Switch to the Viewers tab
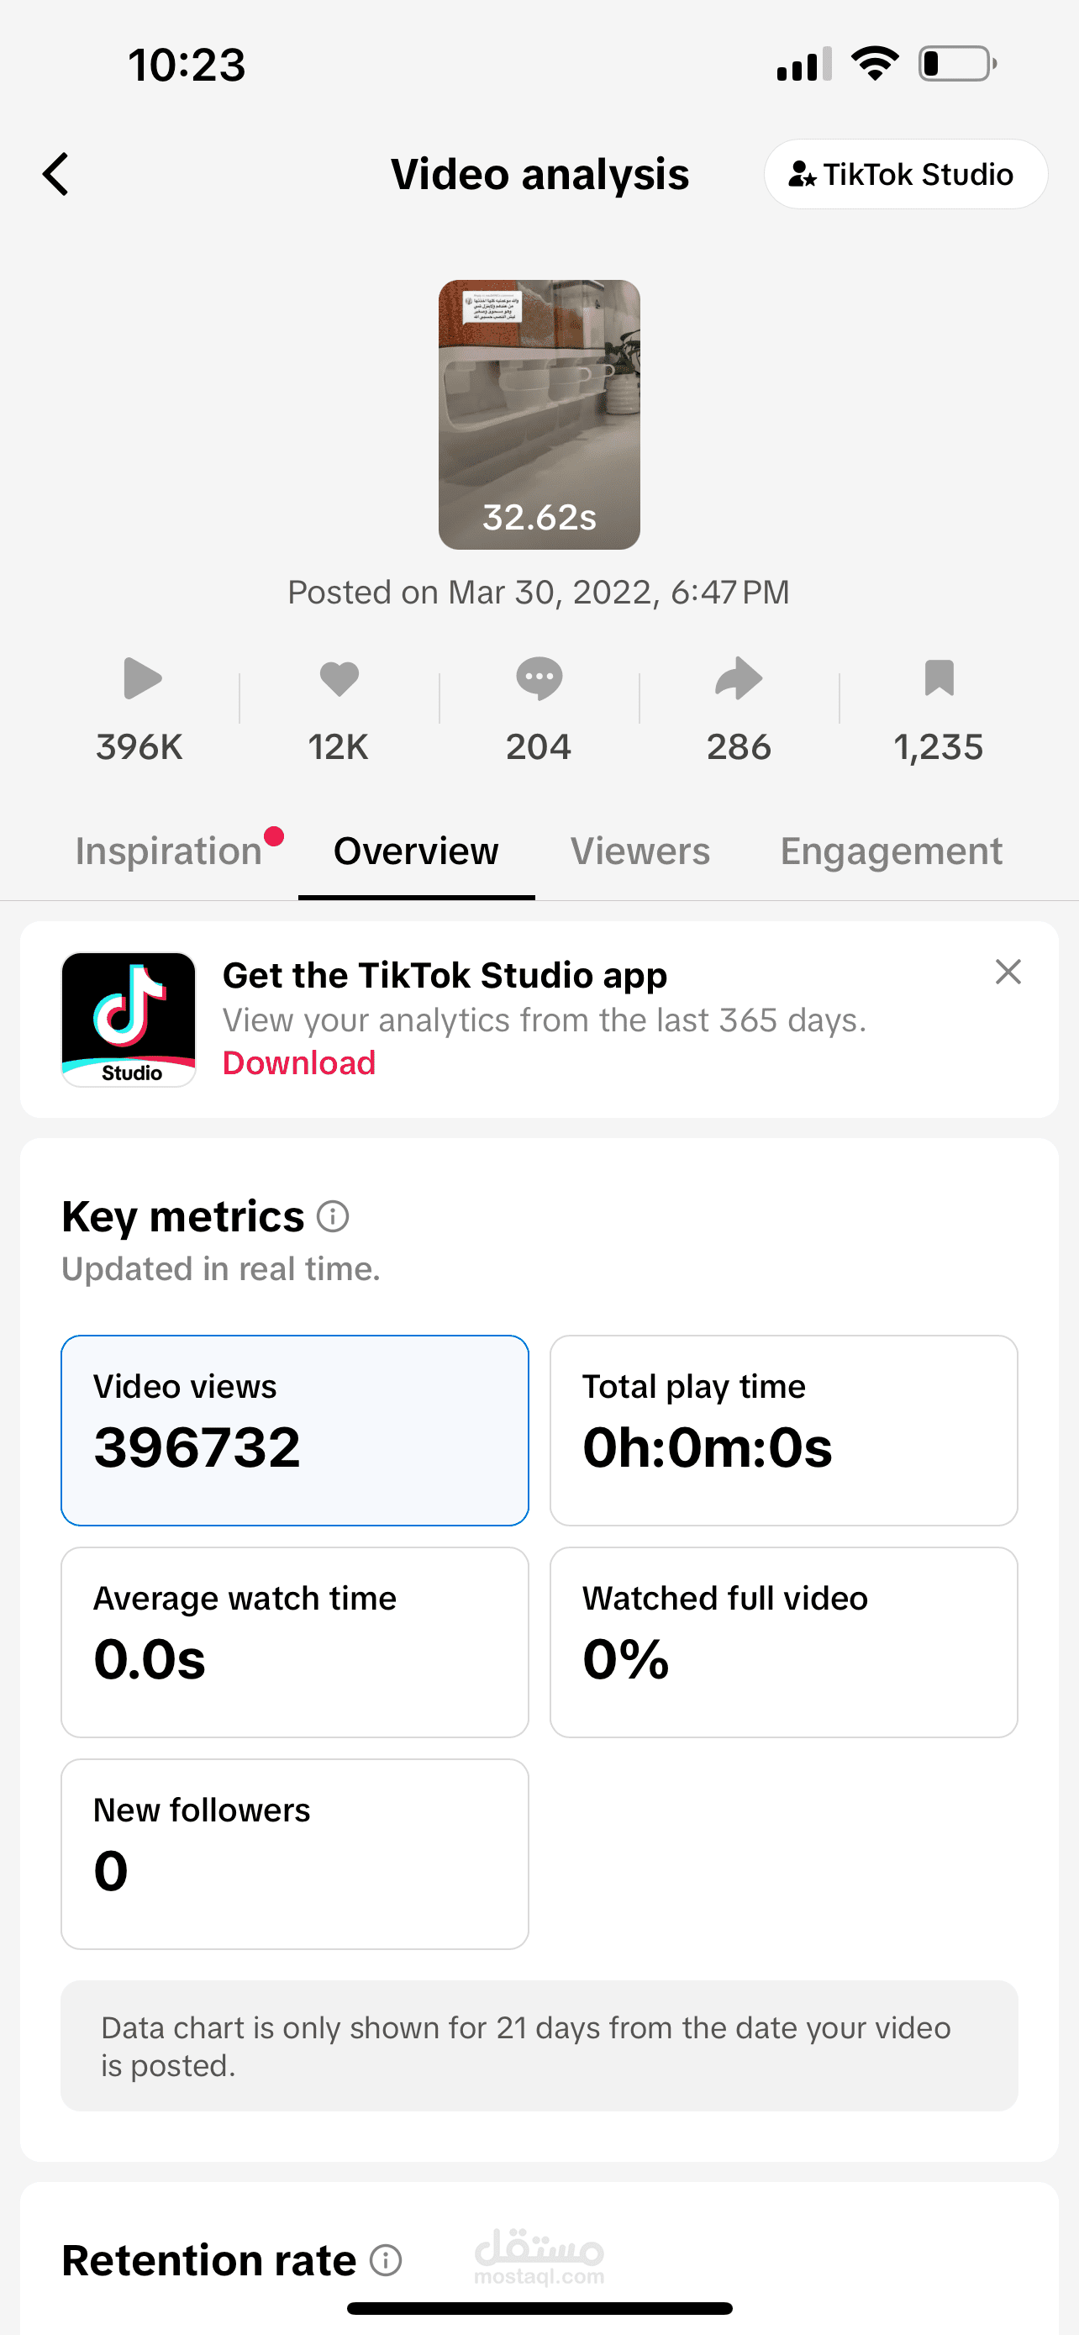Screen dimensions: 1079x2335 click(640, 851)
